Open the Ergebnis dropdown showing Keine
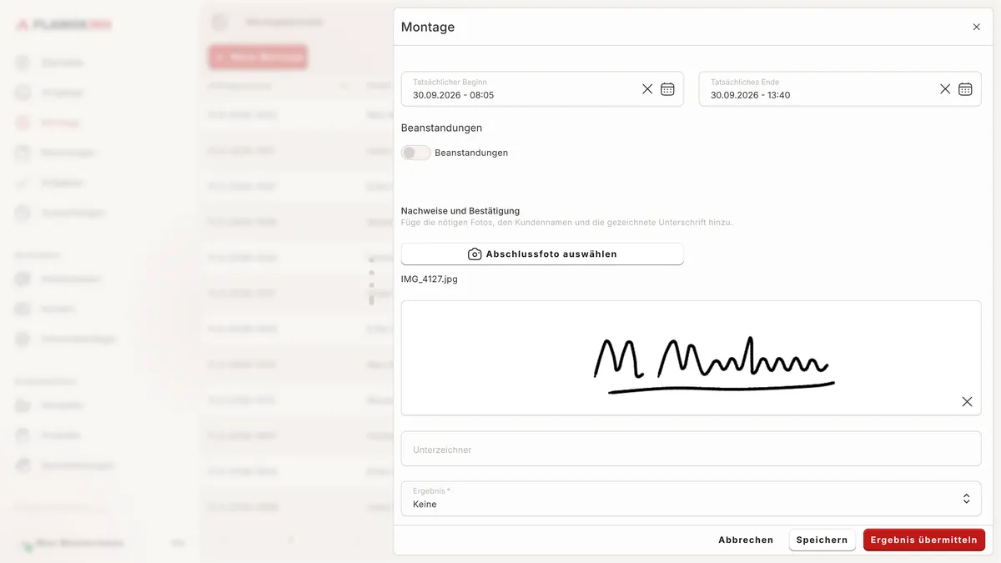This screenshot has width=1001, height=563. coord(691,499)
